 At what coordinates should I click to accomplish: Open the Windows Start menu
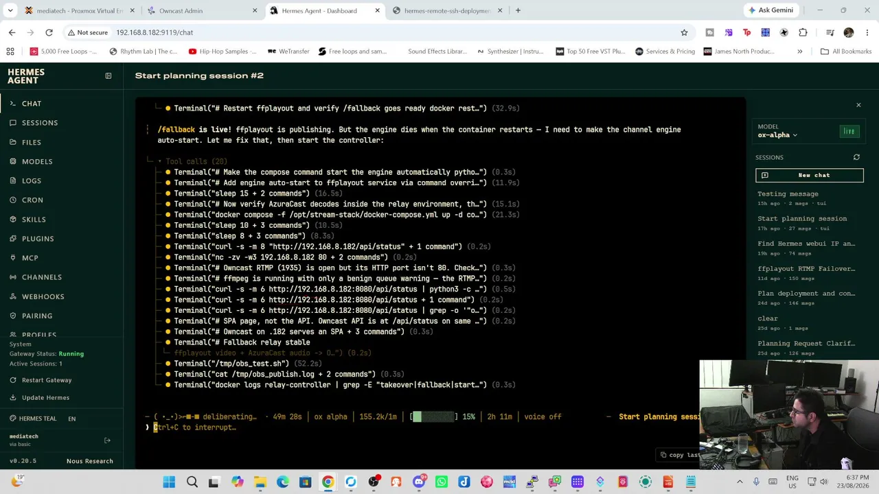coord(169,482)
